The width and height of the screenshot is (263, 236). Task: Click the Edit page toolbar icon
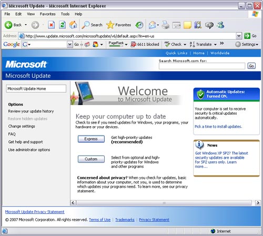click(x=176, y=25)
